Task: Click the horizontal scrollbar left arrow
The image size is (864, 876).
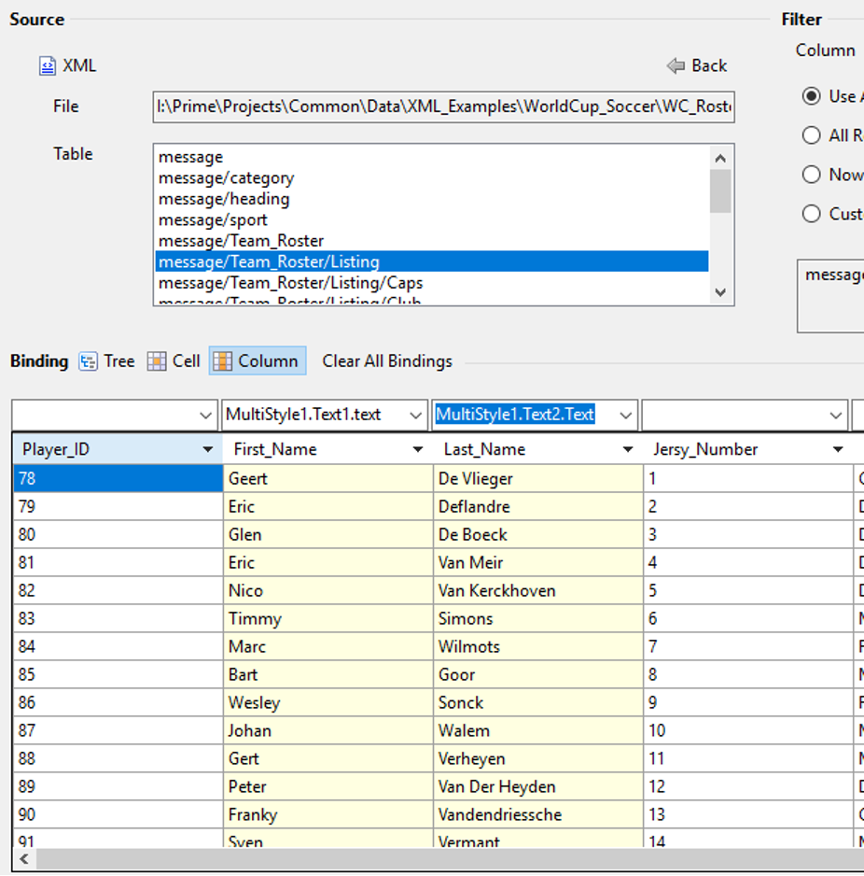Action: pyautogui.click(x=22, y=858)
